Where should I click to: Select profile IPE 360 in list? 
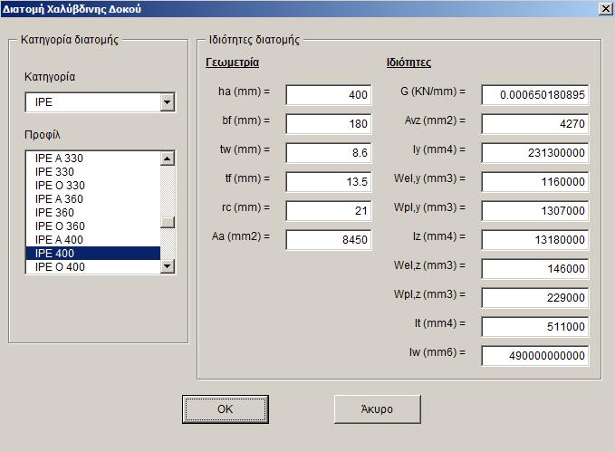pyautogui.click(x=93, y=213)
